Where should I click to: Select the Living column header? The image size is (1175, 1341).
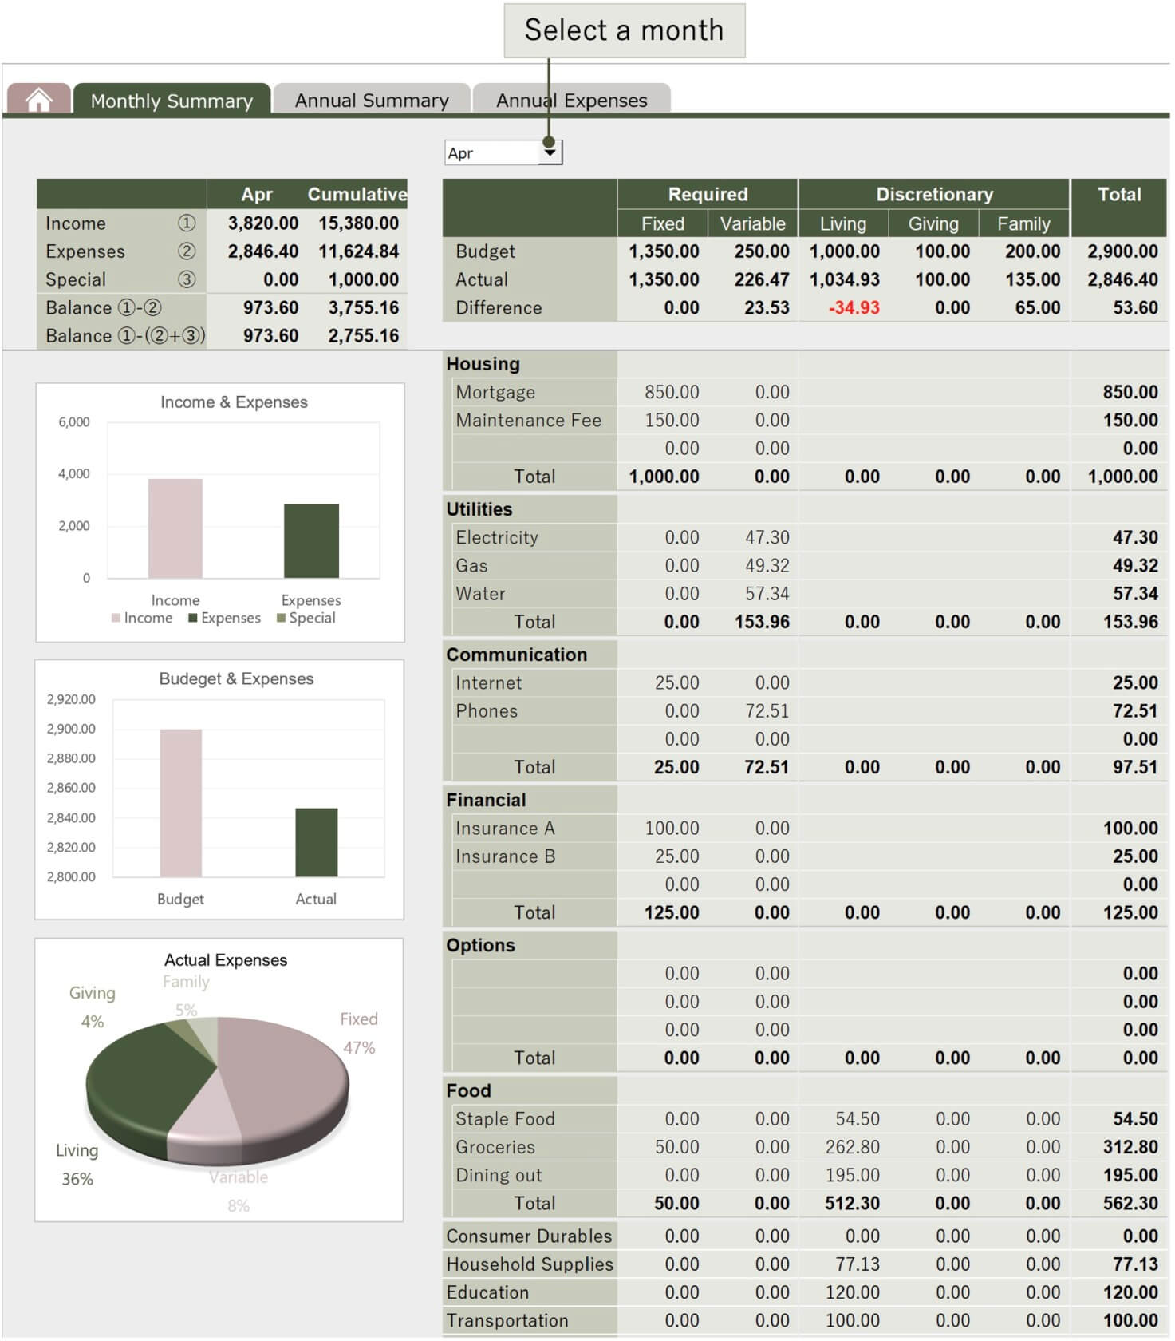point(843,223)
